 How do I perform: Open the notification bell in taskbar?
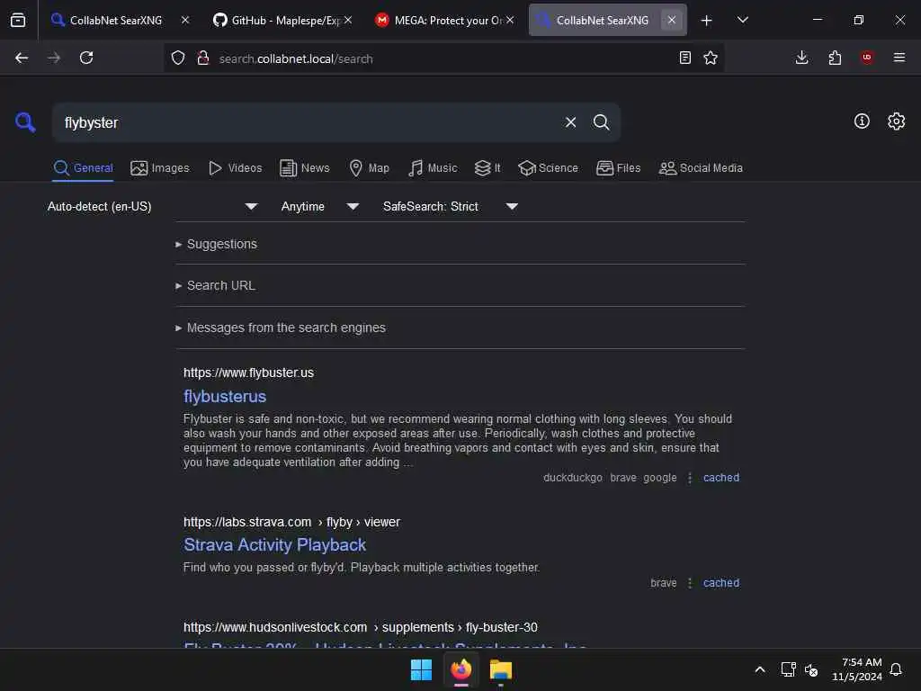point(896,669)
